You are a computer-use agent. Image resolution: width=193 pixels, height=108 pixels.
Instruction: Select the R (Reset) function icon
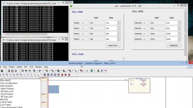[48, 75]
